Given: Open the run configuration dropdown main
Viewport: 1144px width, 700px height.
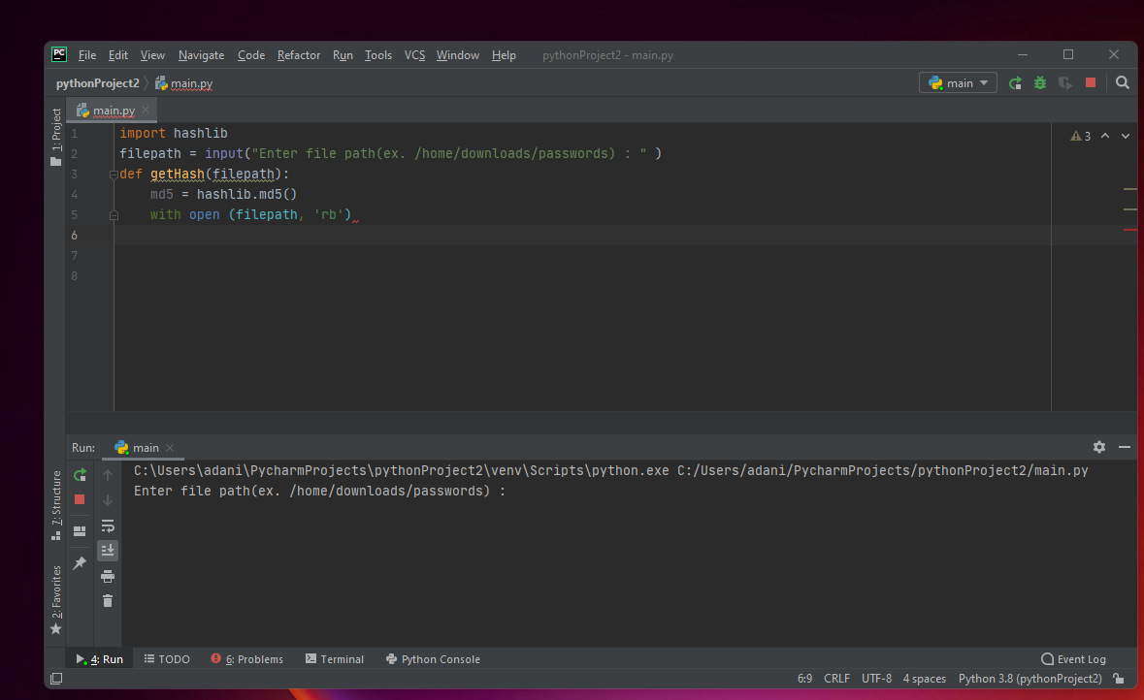Looking at the screenshot, I should point(958,83).
